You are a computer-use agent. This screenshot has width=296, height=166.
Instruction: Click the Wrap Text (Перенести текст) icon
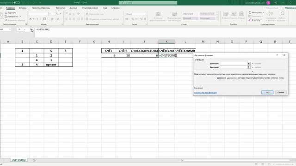87,14
